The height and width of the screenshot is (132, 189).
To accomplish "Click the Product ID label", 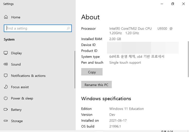I will pyautogui.click(x=89, y=51).
